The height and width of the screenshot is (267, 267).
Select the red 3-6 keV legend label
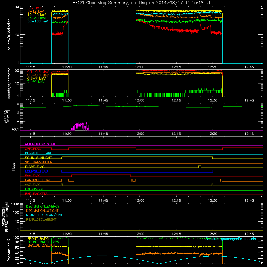click(x=35, y=8)
